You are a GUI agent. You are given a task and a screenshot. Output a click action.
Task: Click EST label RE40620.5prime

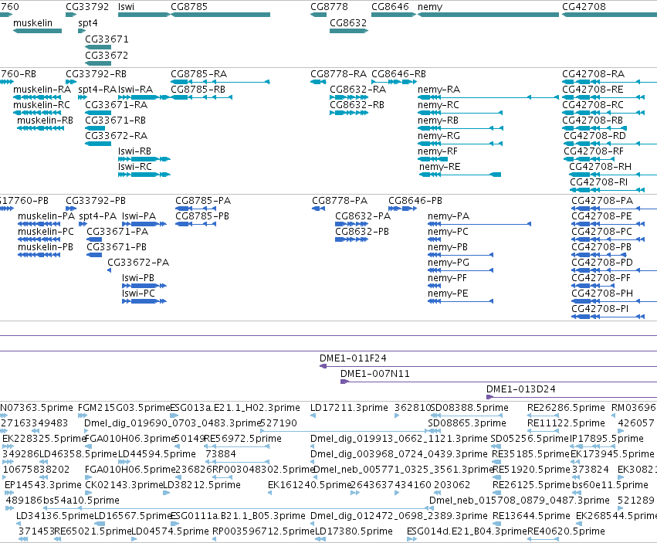566,531
